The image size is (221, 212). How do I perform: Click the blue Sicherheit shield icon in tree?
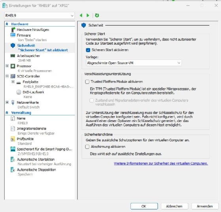(x=13, y=46)
